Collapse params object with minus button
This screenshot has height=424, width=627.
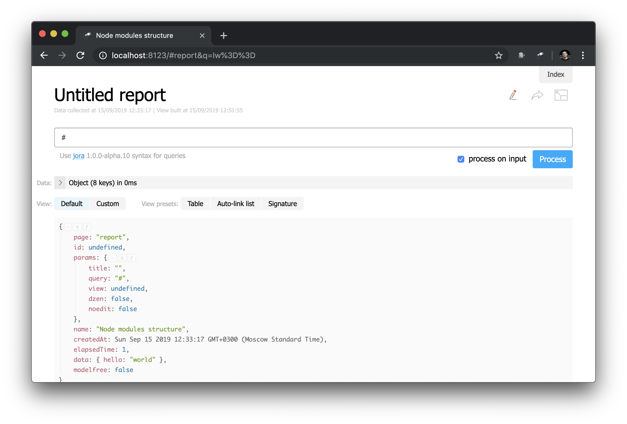pos(112,258)
